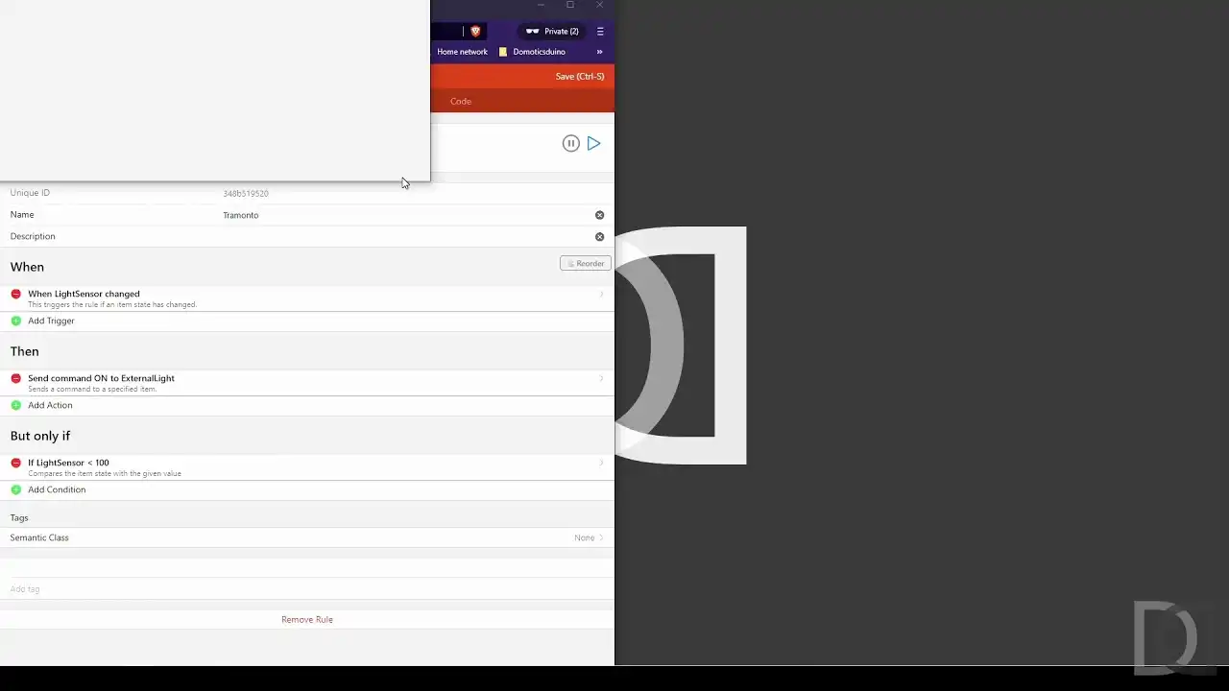Click the green plus beside Add Condition
This screenshot has width=1229, height=691.
coord(15,489)
